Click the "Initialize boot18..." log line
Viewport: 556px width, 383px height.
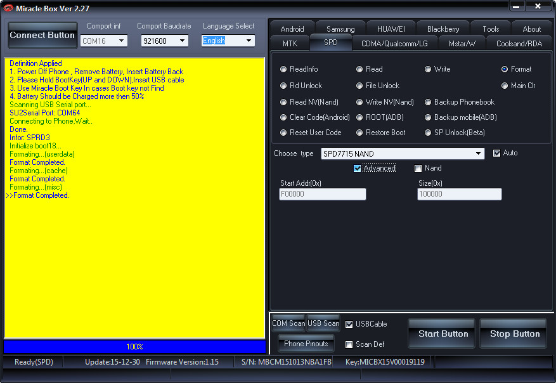[35, 146]
